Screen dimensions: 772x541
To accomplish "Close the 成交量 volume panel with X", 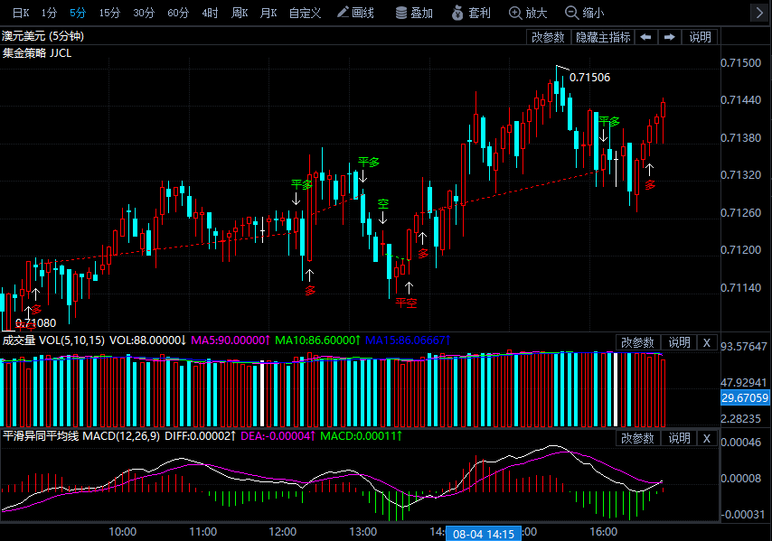I will click(707, 342).
